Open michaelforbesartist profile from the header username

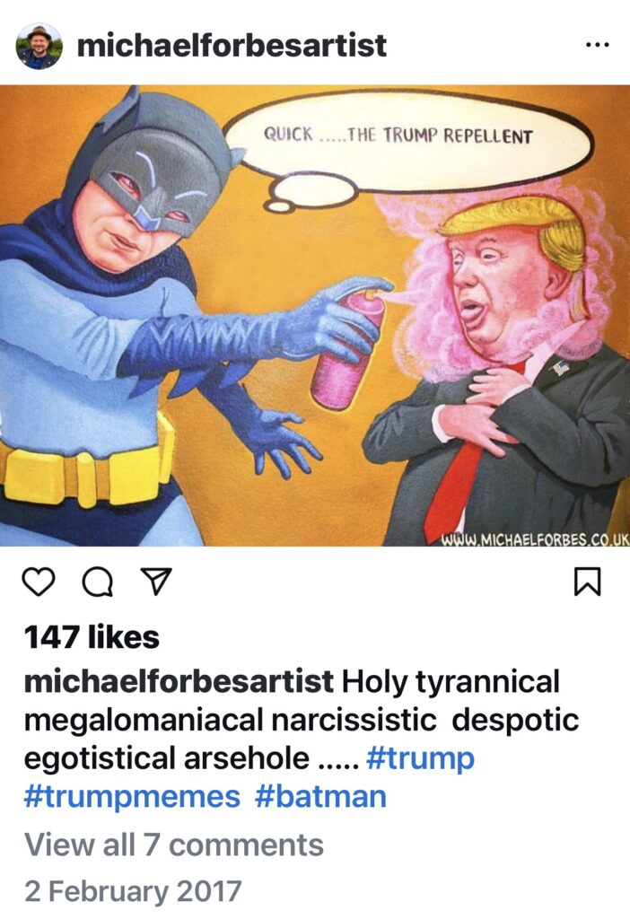click(x=232, y=45)
